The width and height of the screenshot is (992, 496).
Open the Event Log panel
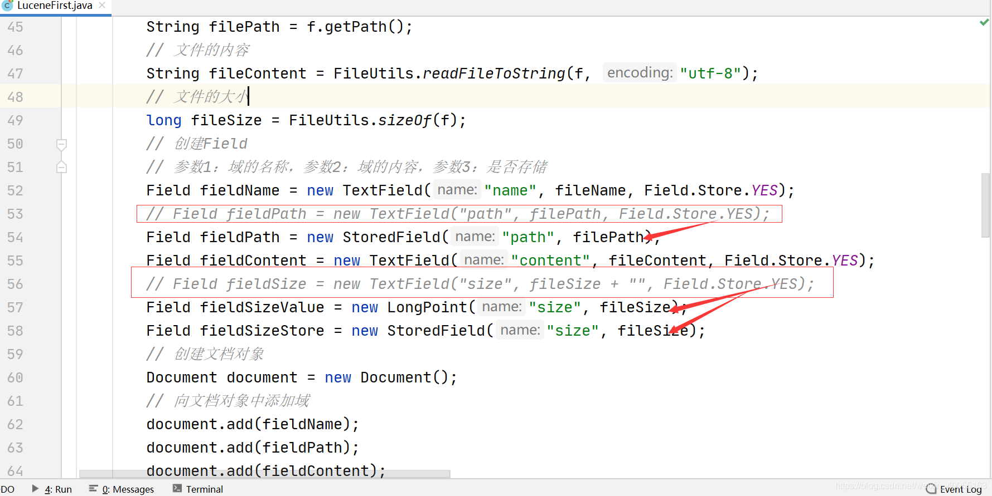point(954,489)
